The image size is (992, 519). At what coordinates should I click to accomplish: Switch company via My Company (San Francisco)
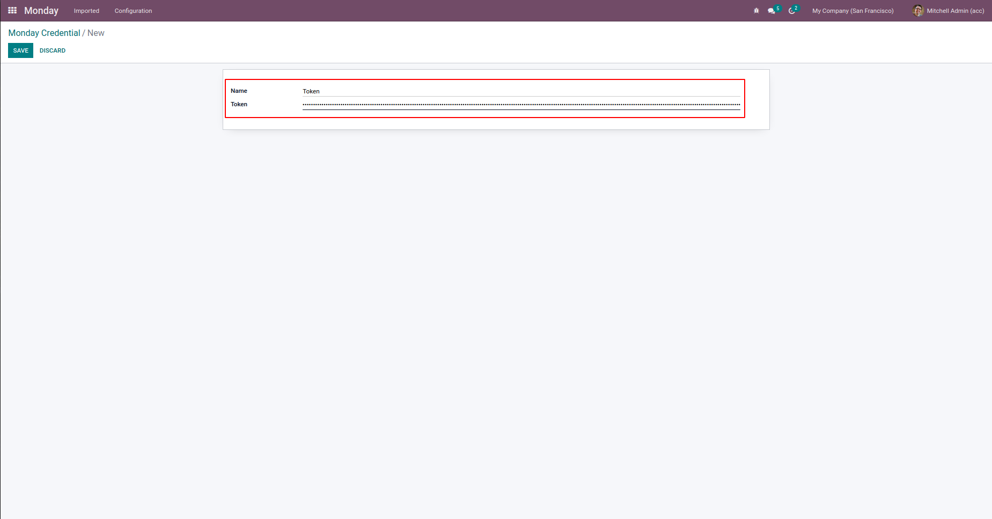[853, 11]
